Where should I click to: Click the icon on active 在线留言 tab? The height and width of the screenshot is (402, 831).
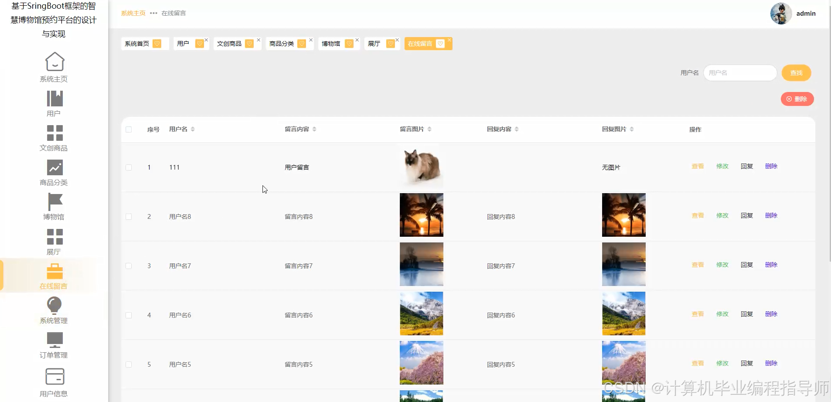pyautogui.click(x=440, y=44)
